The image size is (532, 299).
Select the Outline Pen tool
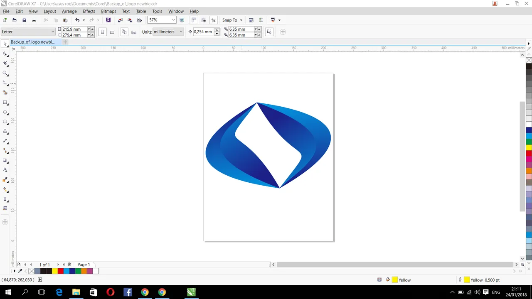pos(5,199)
